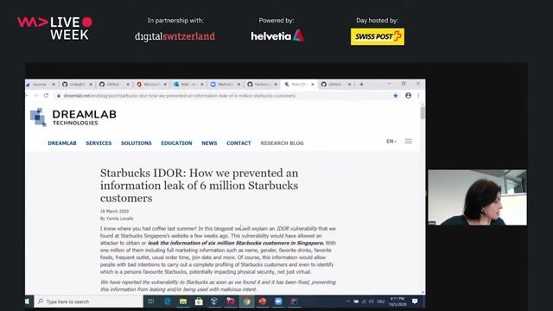The height and width of the screenshot is (311, 553).
Task: Click the padlock icon in the address bar
Action: [59, 96]
